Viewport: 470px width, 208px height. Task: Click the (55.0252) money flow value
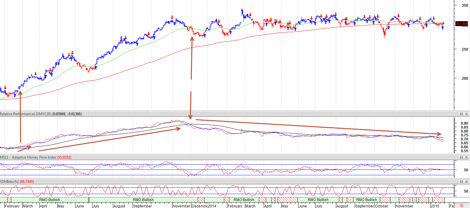pyautogui.click(x=64, y=157)
